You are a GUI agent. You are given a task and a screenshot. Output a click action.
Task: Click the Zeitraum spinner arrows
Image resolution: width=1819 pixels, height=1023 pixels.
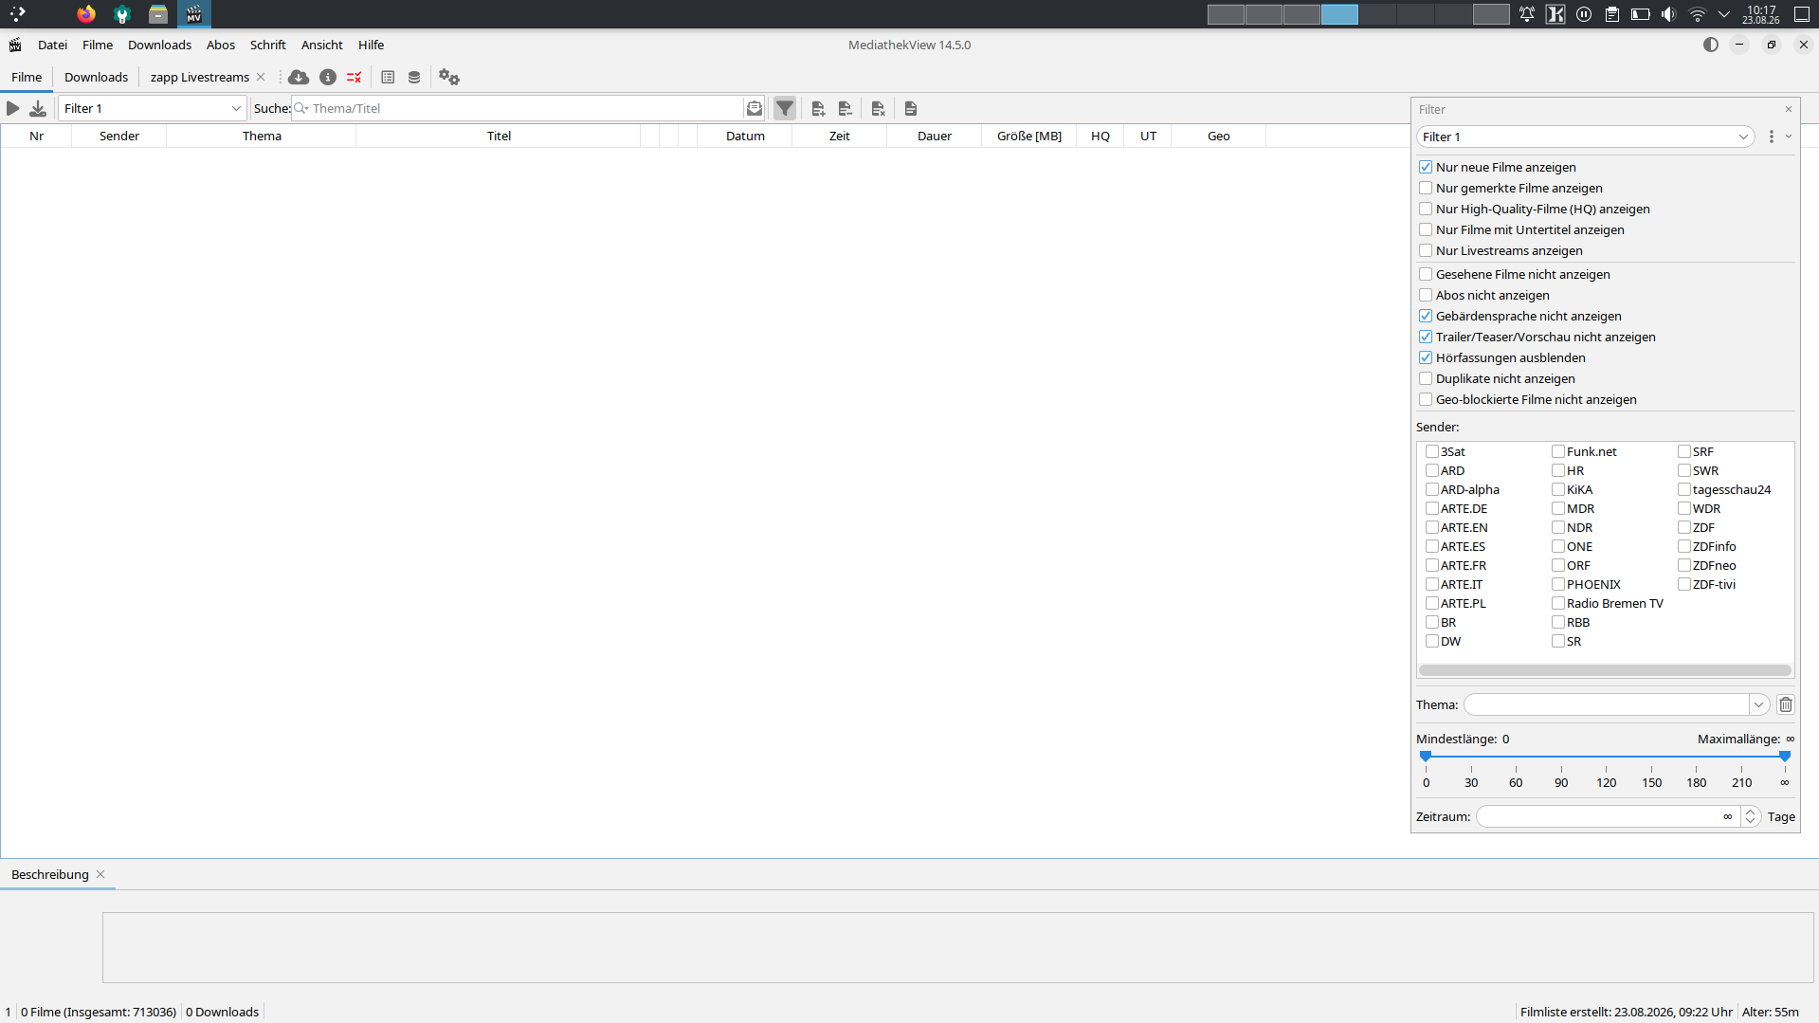(1751, 816)
